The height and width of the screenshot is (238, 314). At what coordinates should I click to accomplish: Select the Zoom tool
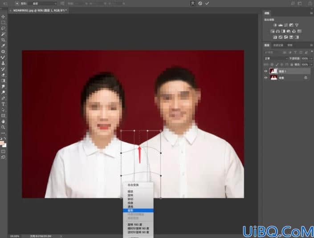pos(3,127)
